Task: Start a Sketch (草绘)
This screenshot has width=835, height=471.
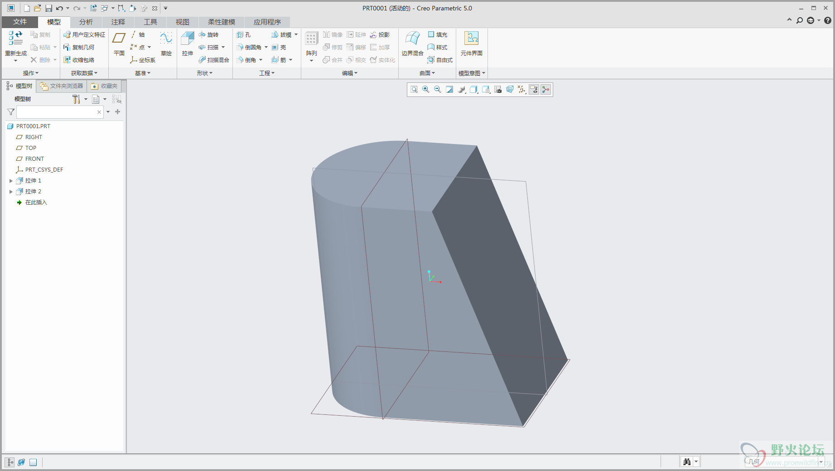Action: (x=166, y=43)
